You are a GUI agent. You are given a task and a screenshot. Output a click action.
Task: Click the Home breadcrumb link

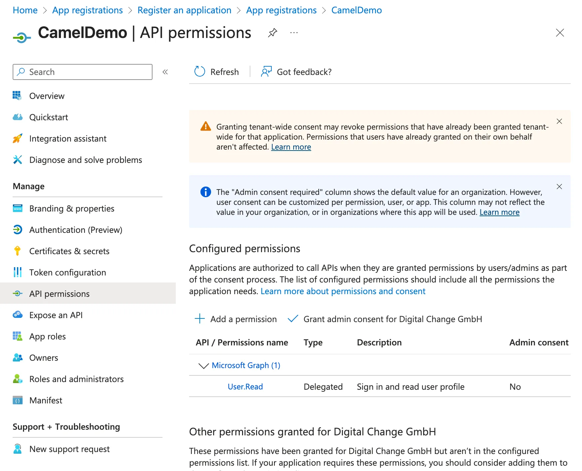tap(25, 10)
